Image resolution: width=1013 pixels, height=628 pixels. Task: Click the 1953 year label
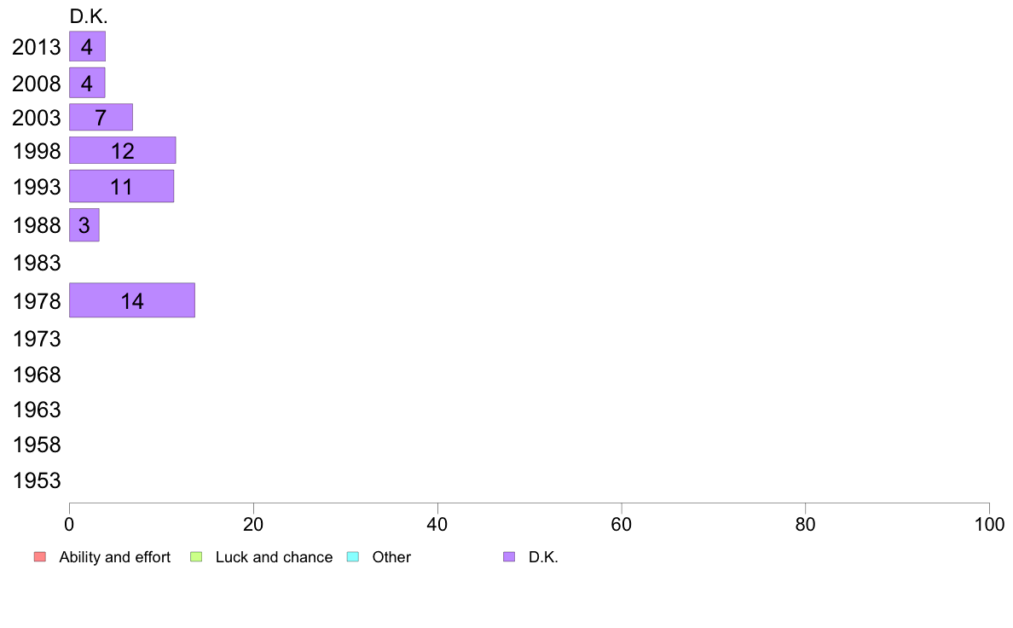[x=37, y=480]
